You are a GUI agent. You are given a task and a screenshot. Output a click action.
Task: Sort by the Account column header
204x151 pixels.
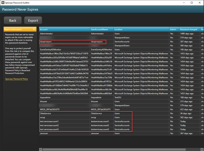tap(44, 29)
